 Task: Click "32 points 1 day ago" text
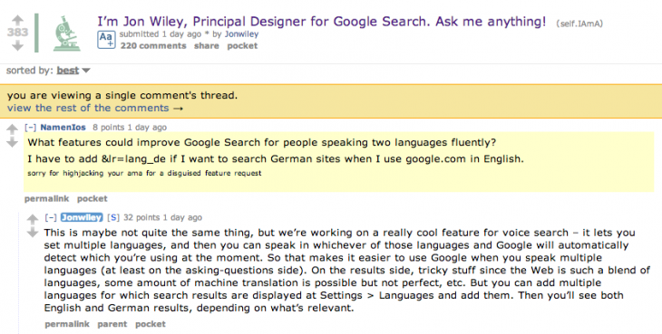click(162, 217)
